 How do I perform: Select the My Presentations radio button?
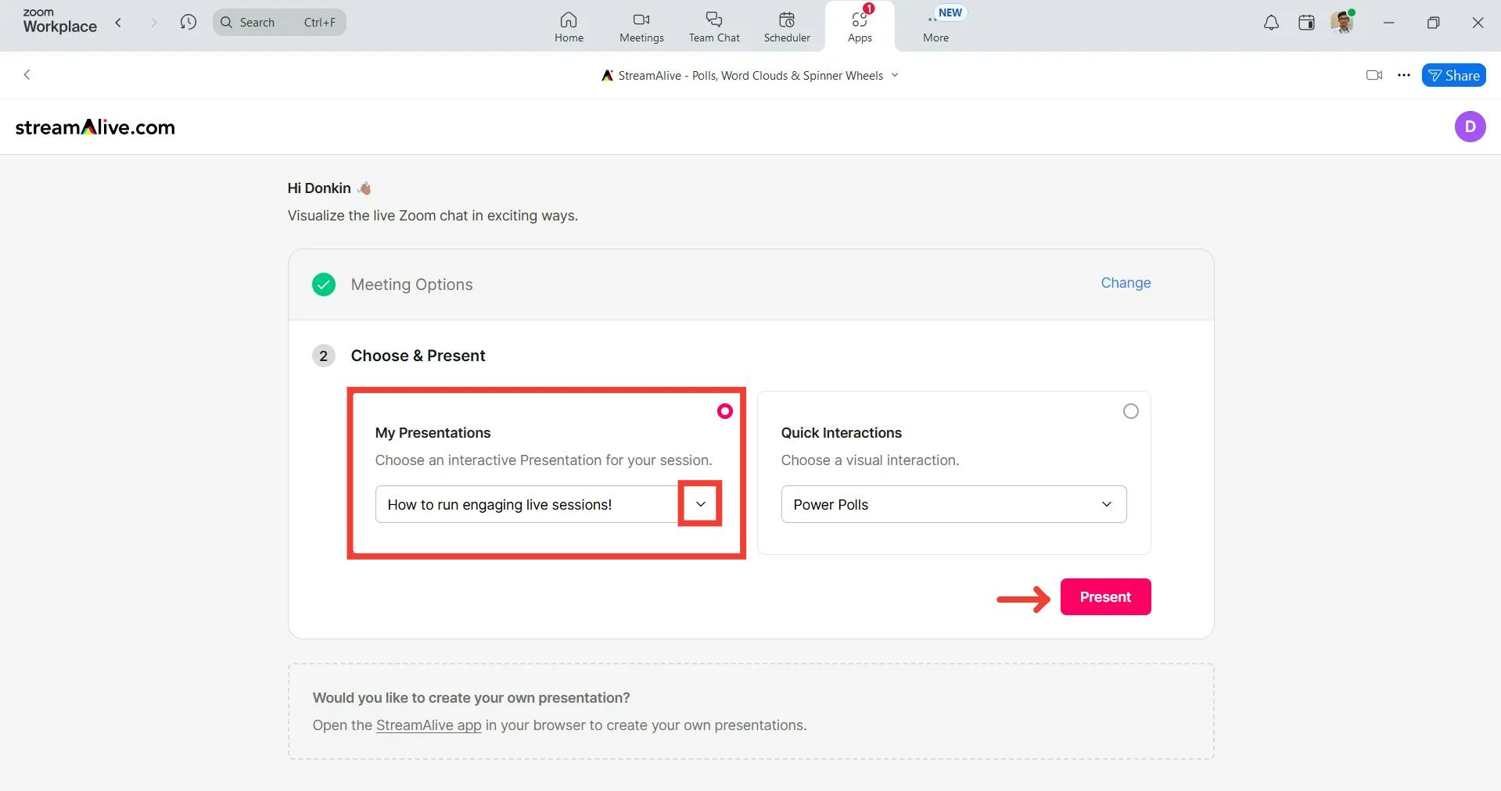click(725, 411)
